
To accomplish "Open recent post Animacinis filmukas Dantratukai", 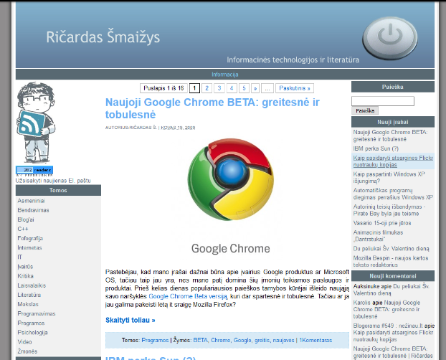I will pyautogui.click(x=378, y=236).
